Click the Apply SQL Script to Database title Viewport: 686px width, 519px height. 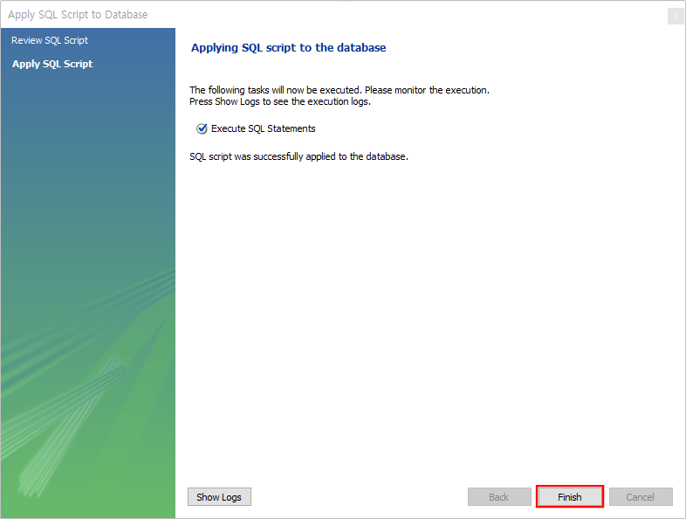[78, 15]
